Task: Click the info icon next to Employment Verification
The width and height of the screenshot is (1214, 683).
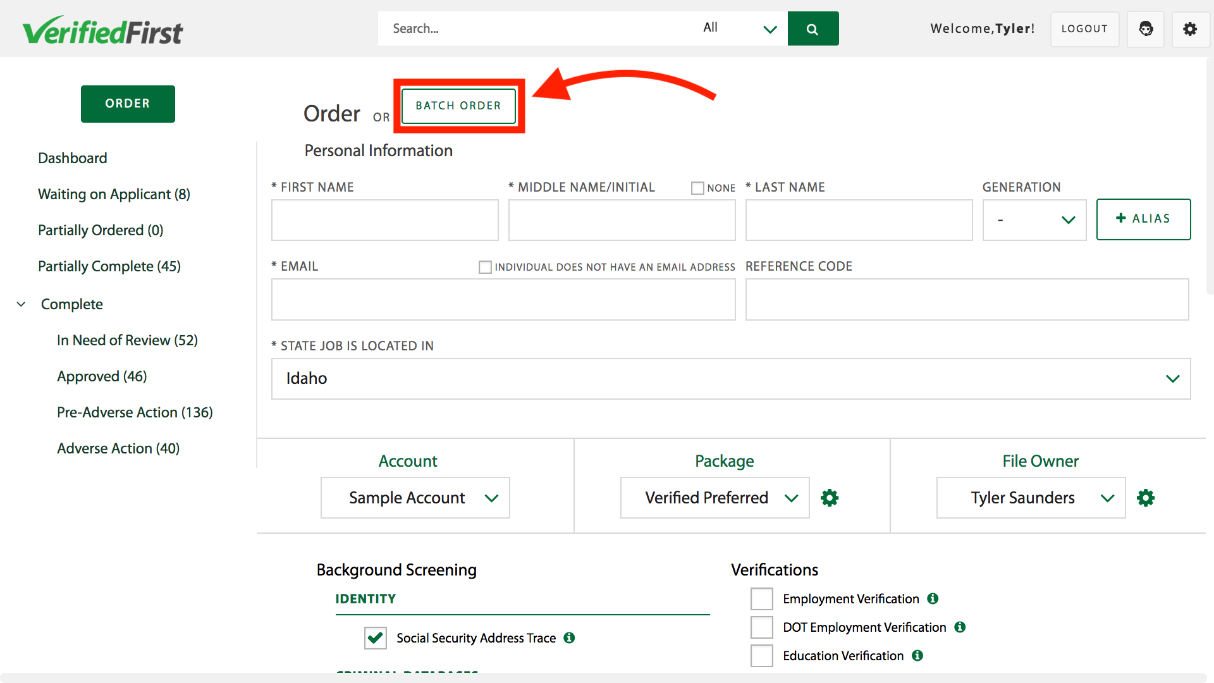Action: click(933, 598)
